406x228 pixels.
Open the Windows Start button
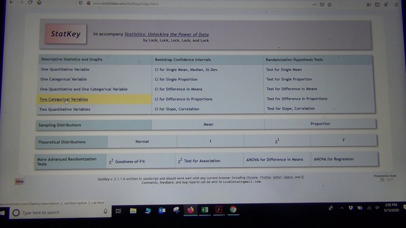coord(3,213)
